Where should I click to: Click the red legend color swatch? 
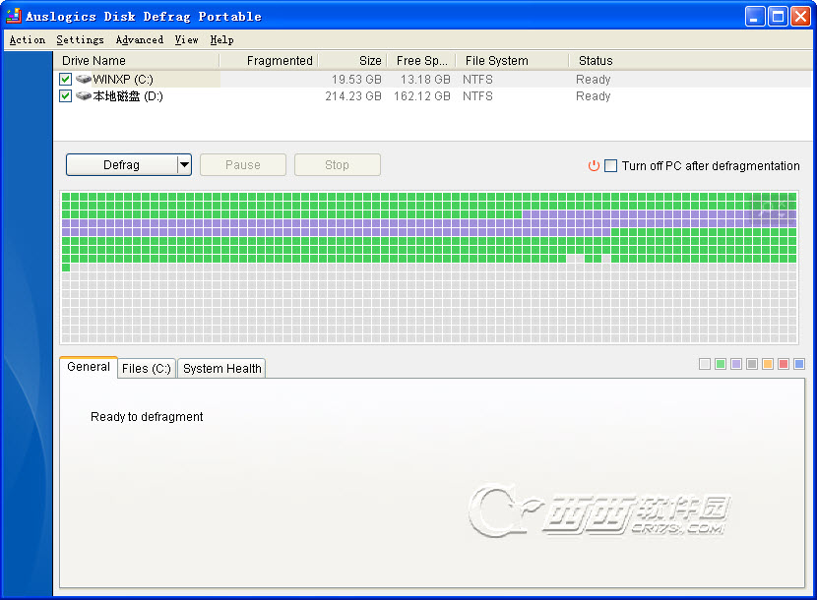point(784,364)
